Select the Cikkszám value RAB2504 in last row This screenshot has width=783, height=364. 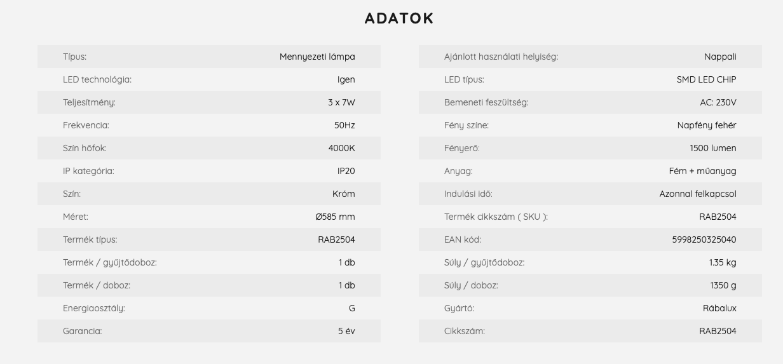click(718, 331)
